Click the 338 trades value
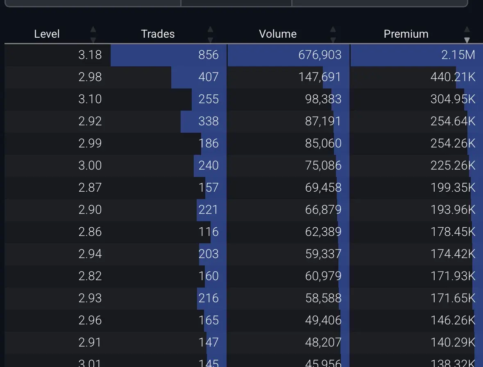 (x=209, y=121)
